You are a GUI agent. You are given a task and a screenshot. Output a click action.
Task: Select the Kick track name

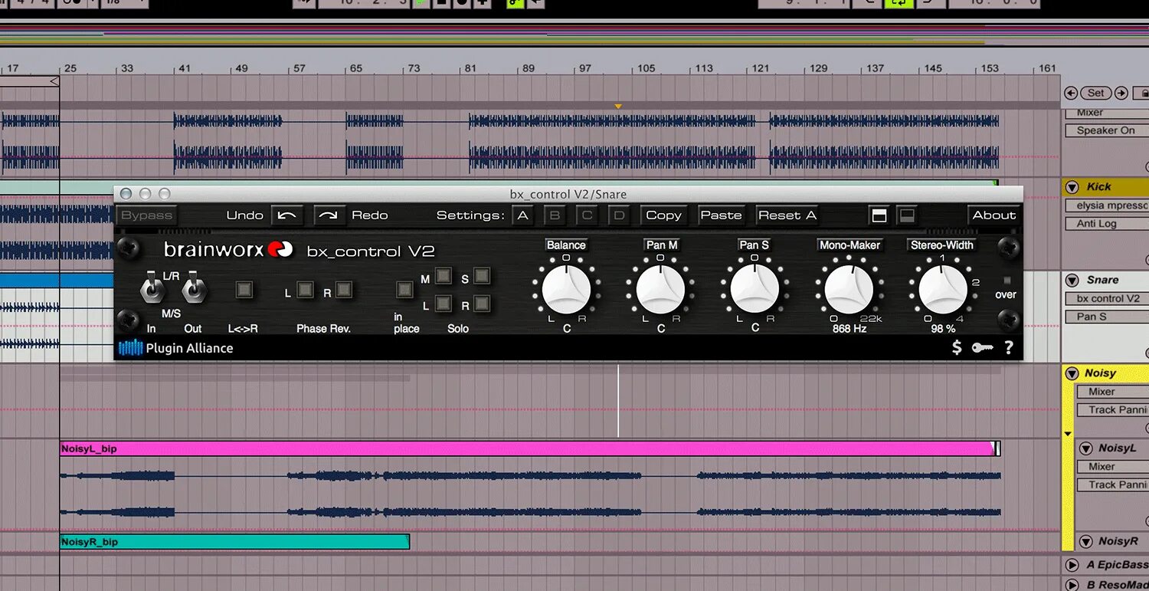coord(1098,186)
